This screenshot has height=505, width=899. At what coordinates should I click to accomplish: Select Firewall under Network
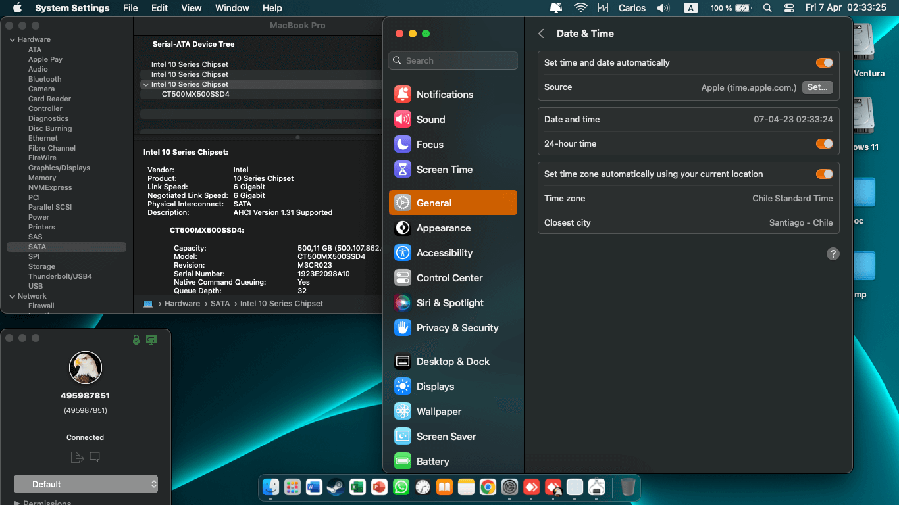[x=41, y=306]
